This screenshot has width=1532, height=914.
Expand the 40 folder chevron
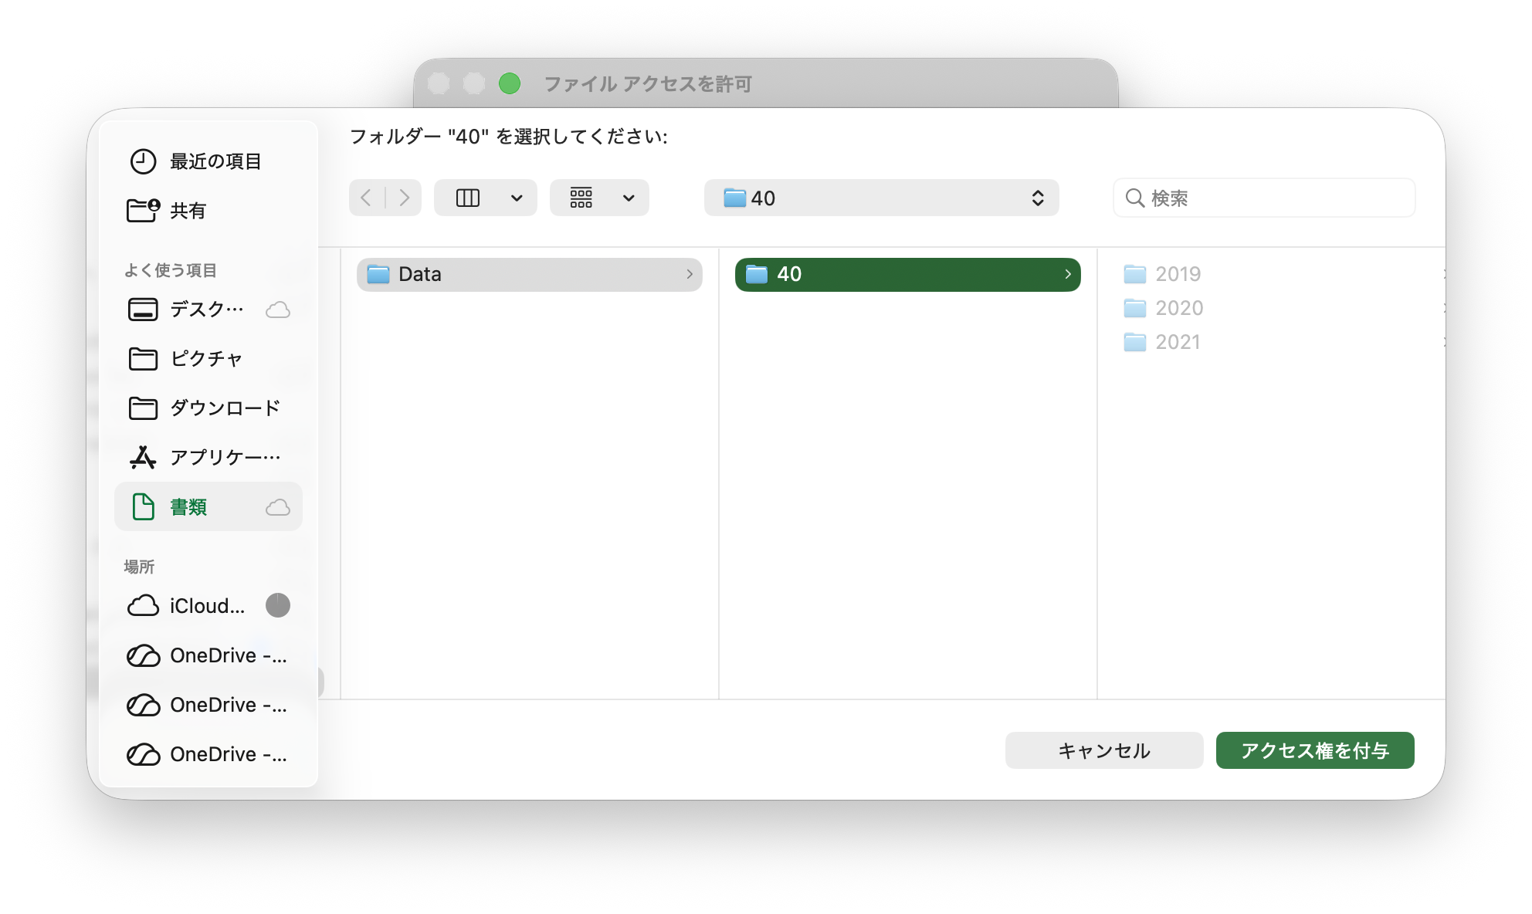coord(1067,275)
